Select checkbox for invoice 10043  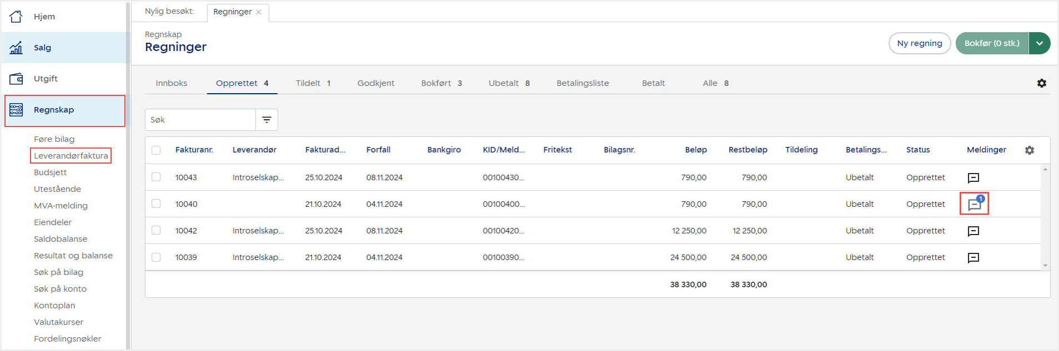click(x=156, y=177)
